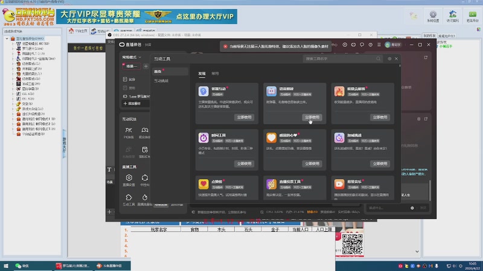Click the text T tool at left edge
The image size is (483, 271).
click(109, 170)
